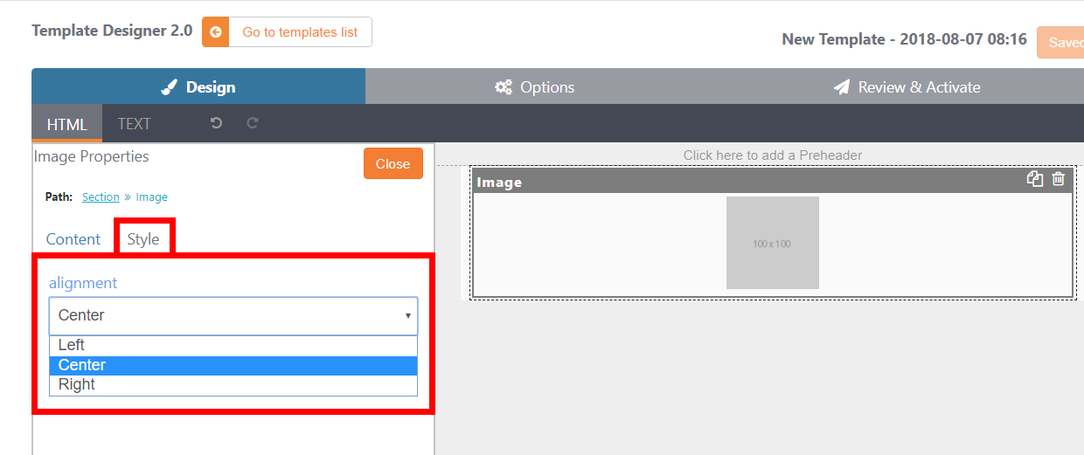Viewport: 1084px width, 455px height.
Task: Open the Design tab
Action: (198, 86)
